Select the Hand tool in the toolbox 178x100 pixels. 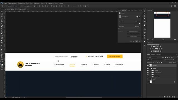pyautogui.click(x=2, y=55)
